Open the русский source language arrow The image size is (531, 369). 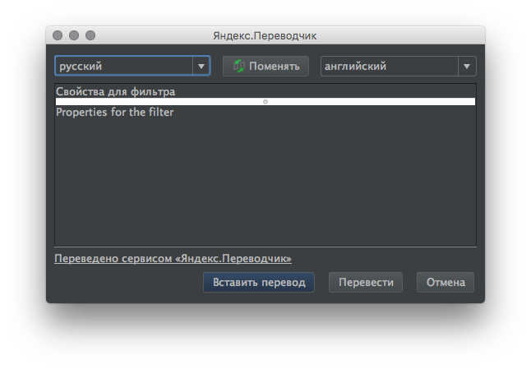pos(201,66)
